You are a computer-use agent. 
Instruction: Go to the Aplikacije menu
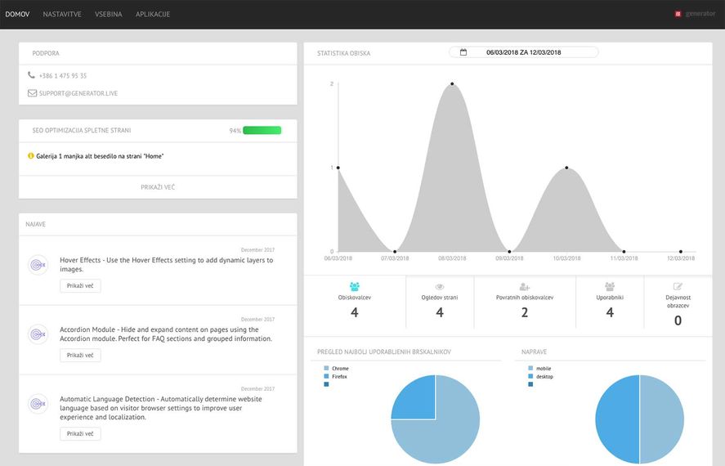tap(153, 14)
